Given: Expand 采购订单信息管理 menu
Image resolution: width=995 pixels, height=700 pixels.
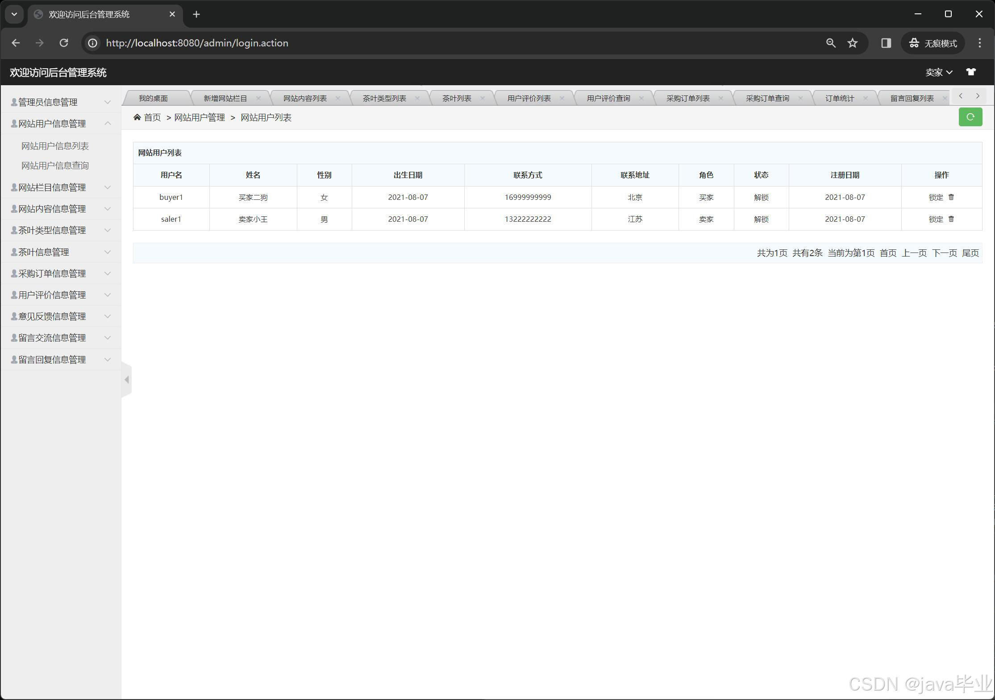Looking at the screenshot, I should coord(61,273).
